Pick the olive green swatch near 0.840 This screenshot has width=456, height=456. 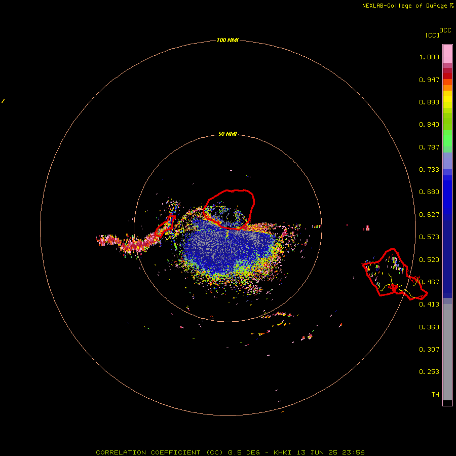point(447,122)
